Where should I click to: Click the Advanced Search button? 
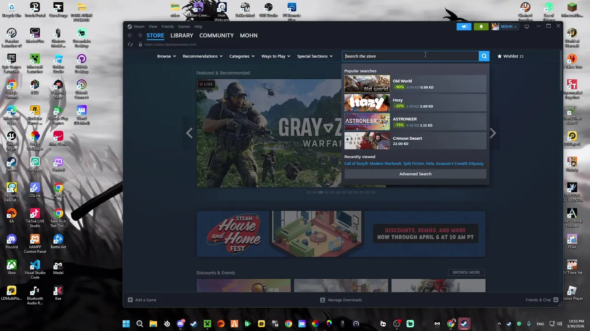coord(415,174)
